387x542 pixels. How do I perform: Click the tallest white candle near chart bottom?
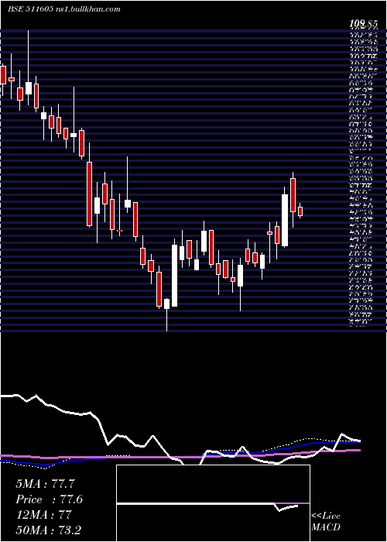click(x=174, y=276)
